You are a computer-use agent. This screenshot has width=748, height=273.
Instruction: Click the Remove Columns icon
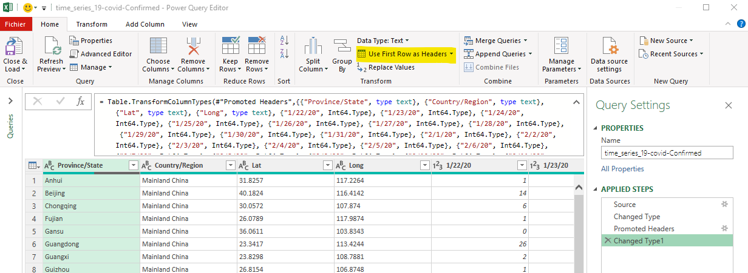click(x=193, y=47)
